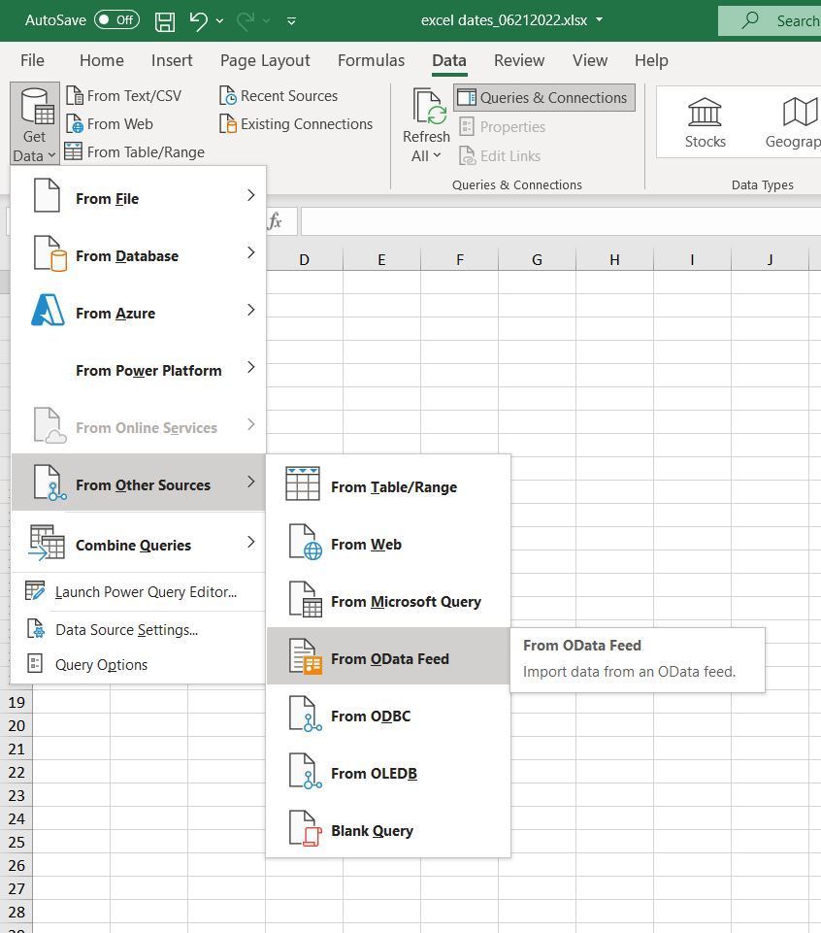This screenshot has width=821, height=933.
Task: Click the From Database icon
Action: [49, 253]
